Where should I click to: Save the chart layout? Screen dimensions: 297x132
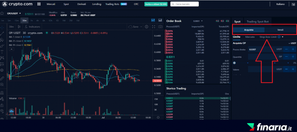click(134, 27)
